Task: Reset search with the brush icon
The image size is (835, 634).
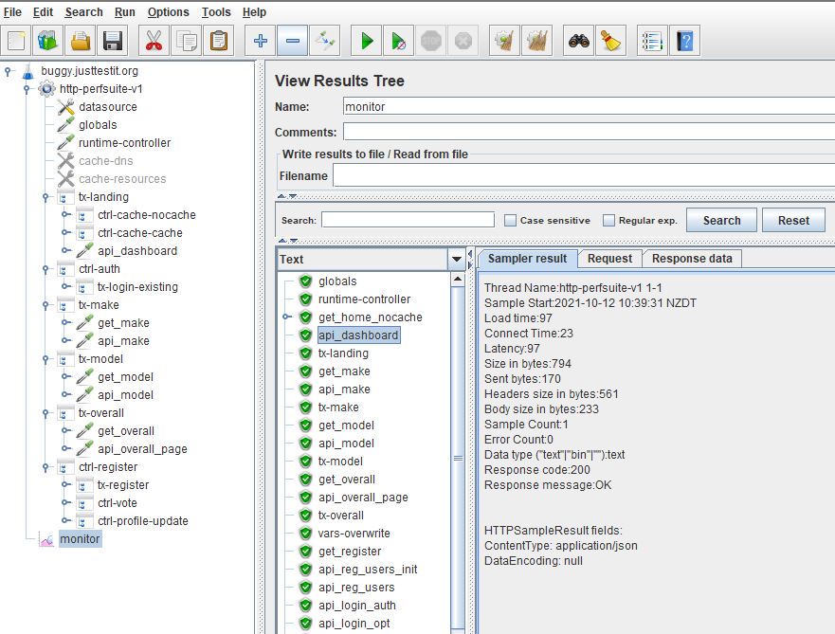Action: click(x=610, y=41)
